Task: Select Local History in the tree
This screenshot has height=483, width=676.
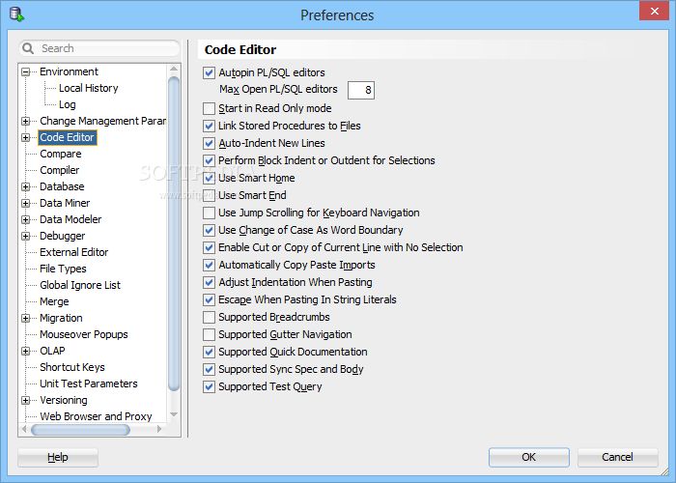Action: [x=89, y=88]
